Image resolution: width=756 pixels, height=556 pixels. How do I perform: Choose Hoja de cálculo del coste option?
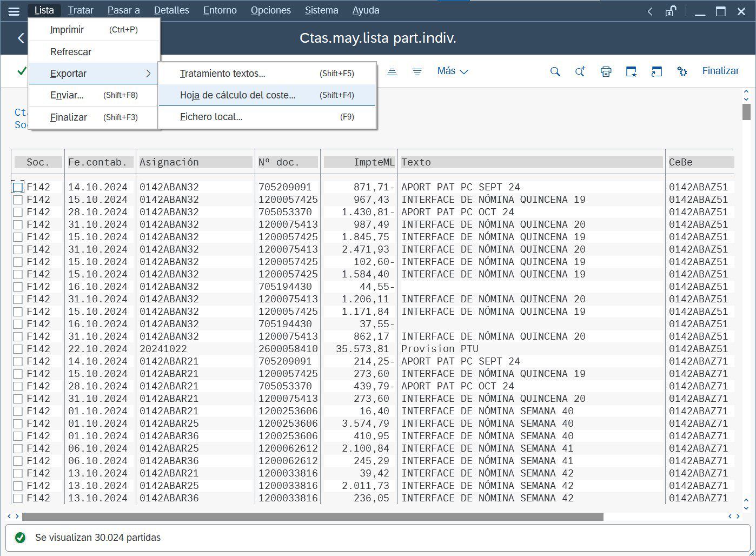tap(238, 95)
